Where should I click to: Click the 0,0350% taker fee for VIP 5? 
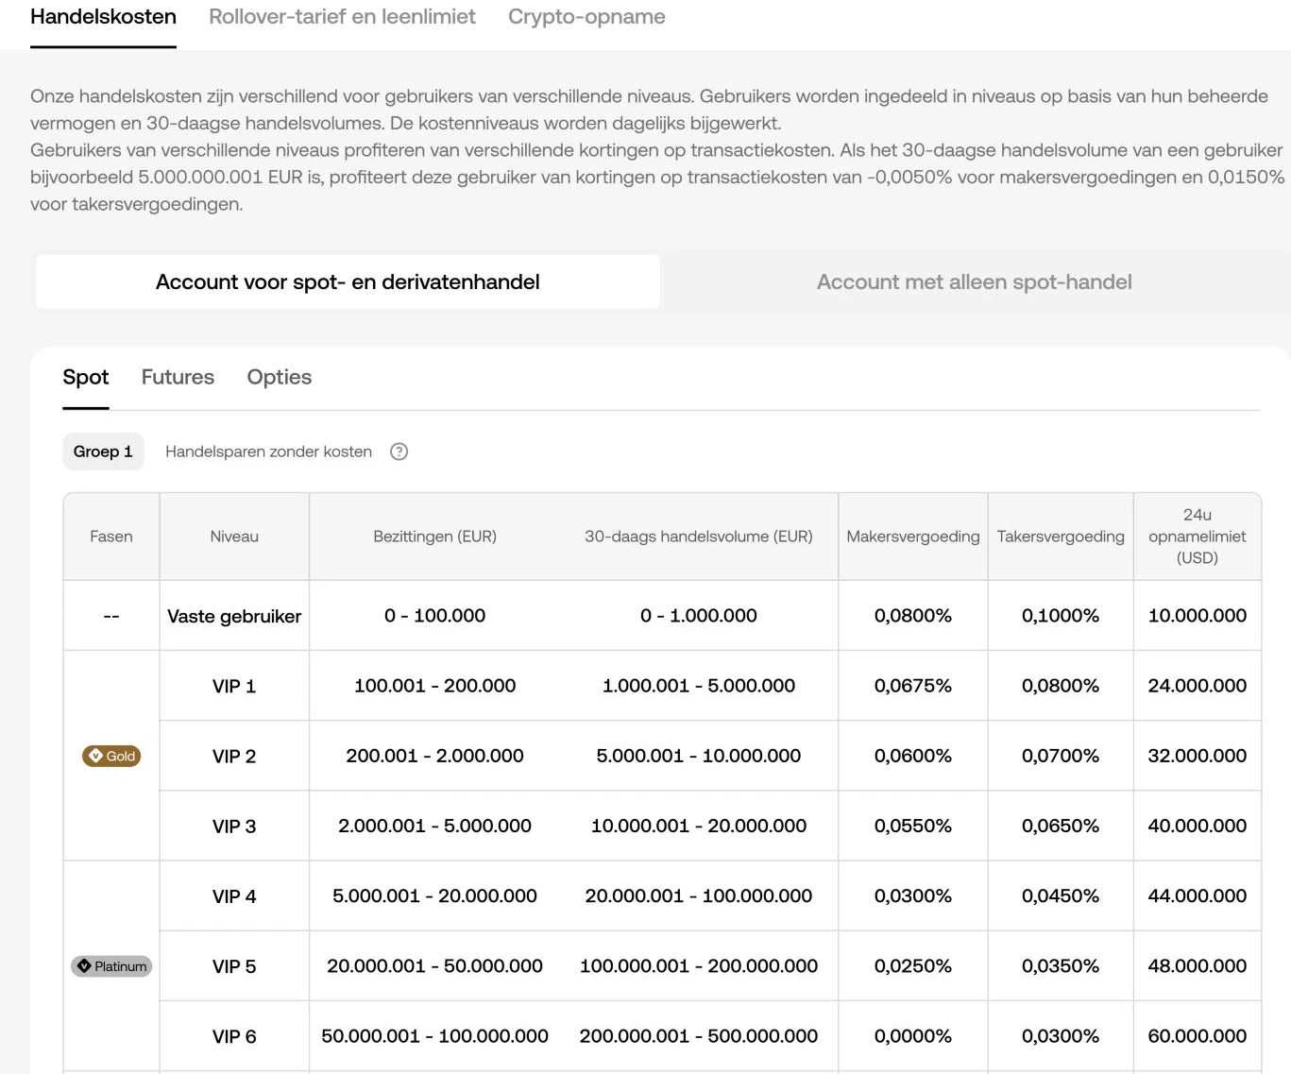[x=1061, y=965]
